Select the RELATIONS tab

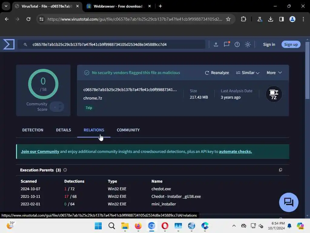coord(94,130)
